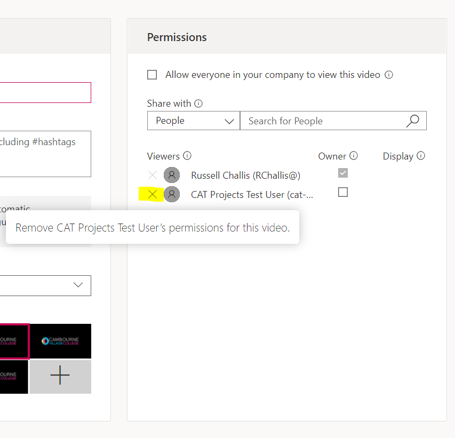This screenshot has width=455, height=438.
Task: Open the People share-with dropdown
Action: tap(194, 121)
